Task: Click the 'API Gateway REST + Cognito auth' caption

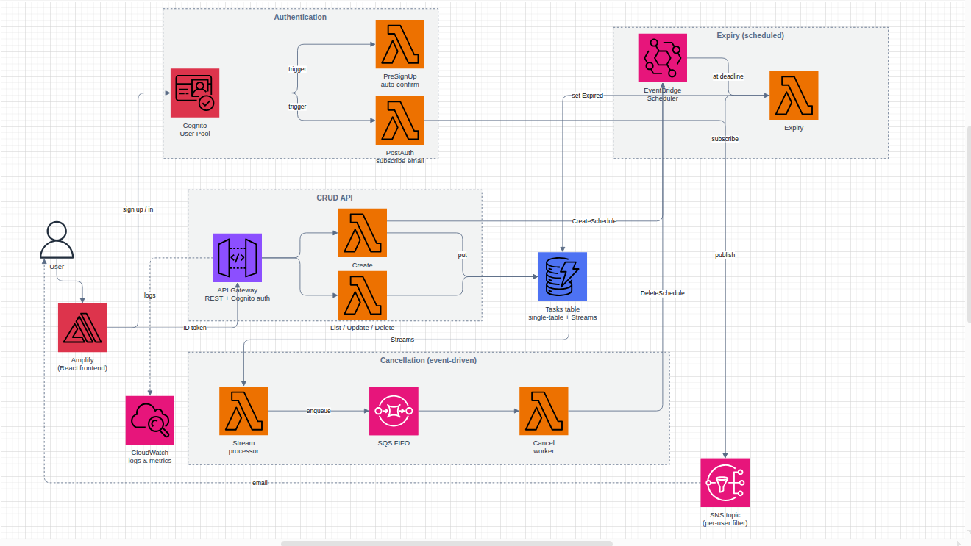Action: [x=238, y=295]
